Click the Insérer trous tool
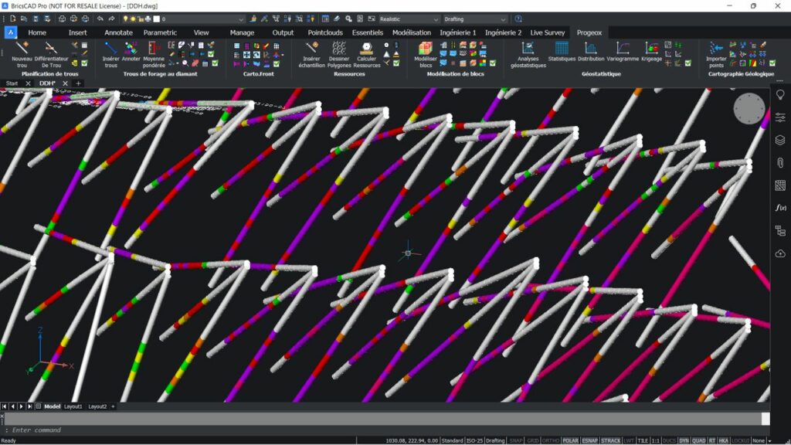791x445 pixels. click(110, 55)
